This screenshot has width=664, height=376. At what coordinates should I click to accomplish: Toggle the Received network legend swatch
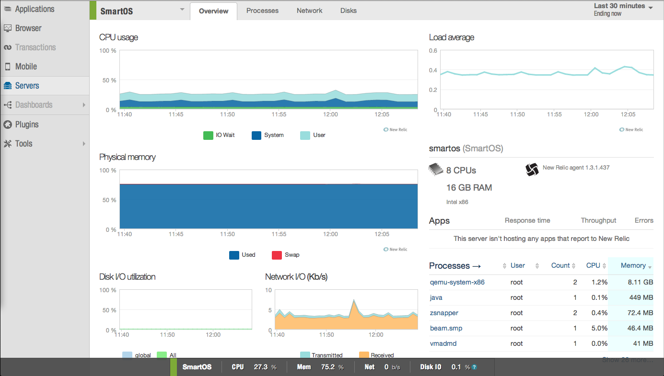pos(364,355)
